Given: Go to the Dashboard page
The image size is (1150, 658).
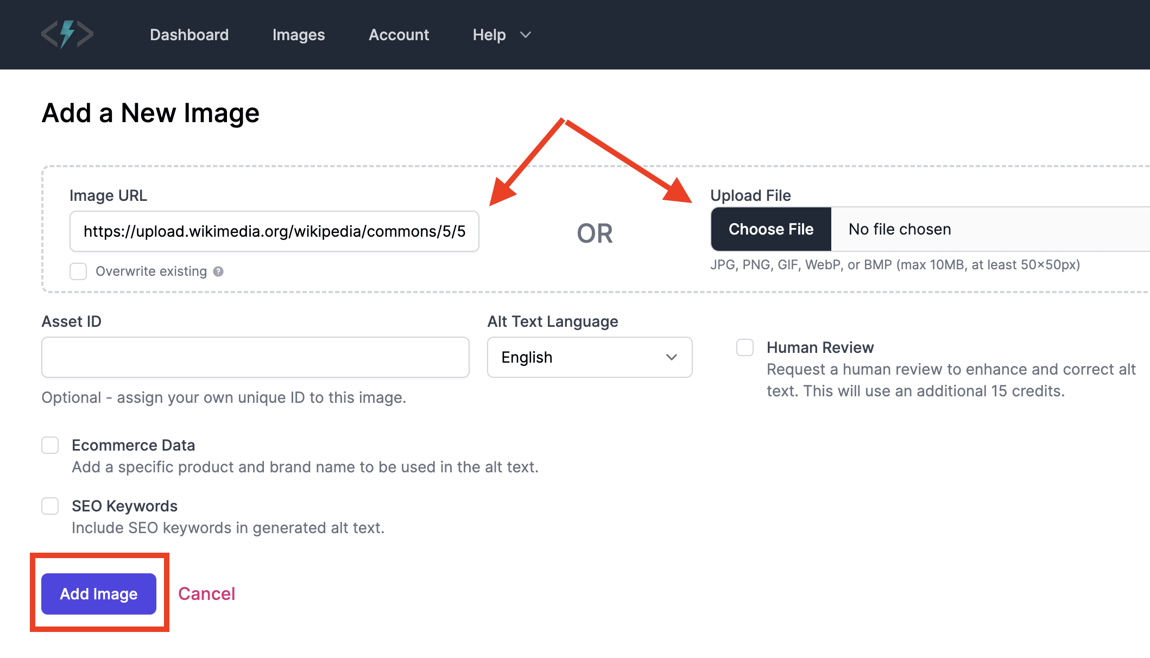Looking at the screenshot, I should (189, 35).
